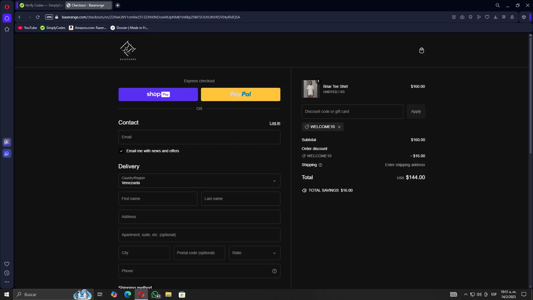
Task: Open Amazon.com Razer bookmark
Action: (87, 28)
